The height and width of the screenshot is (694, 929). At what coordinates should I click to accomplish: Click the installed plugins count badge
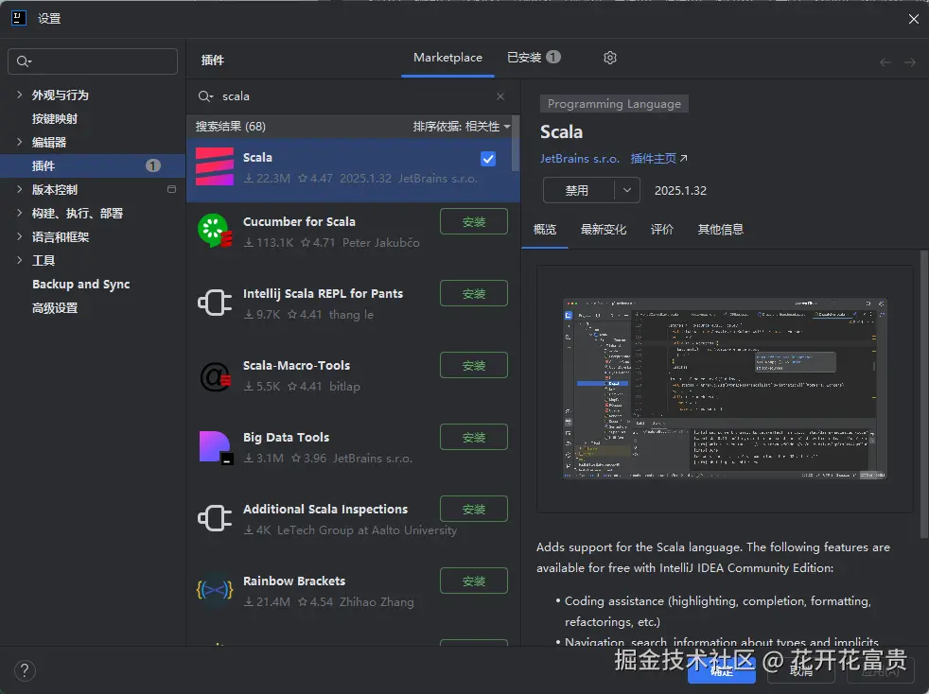click(553, 57)
